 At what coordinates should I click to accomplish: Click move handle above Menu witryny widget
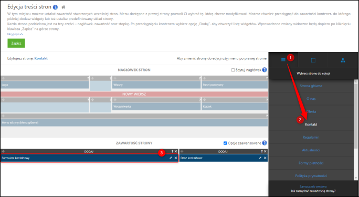tap(3, 116)
